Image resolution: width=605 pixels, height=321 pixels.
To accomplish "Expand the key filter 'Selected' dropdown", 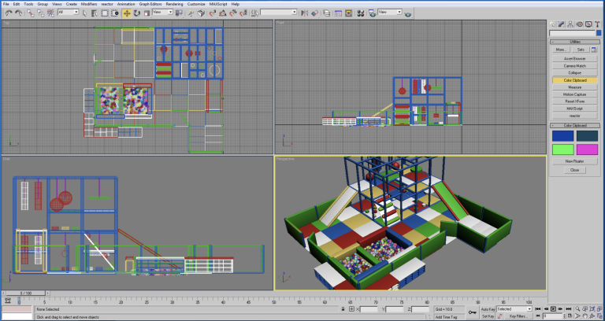I will coord(514,309).
